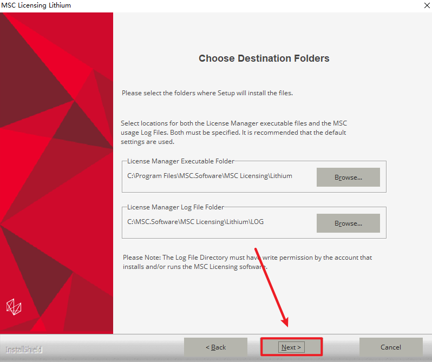Click the InstallShield branding label
This screenshot has height=362, width=432.
tap(24, 350)
